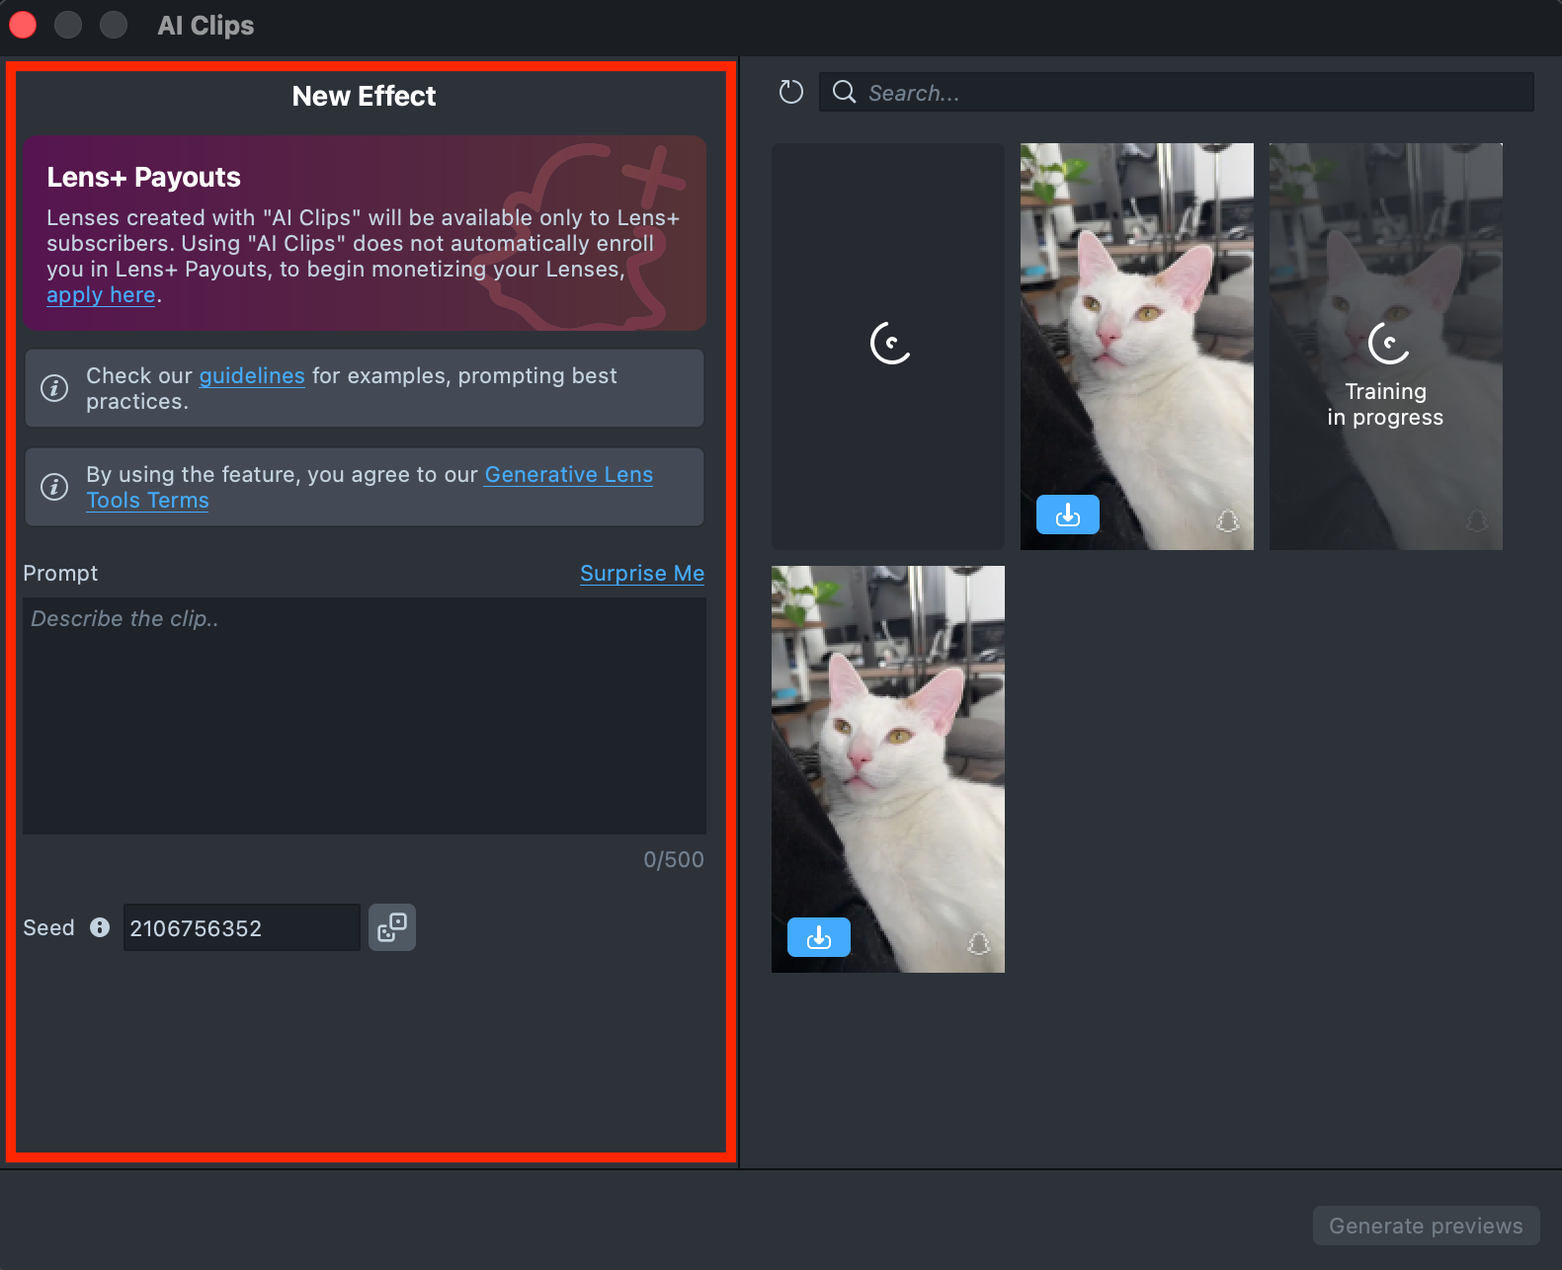Image resolution: width=1562 pixels, height=1270 pixels.
Task: Click the Training in progress spinner
Action: point(1388,343)
